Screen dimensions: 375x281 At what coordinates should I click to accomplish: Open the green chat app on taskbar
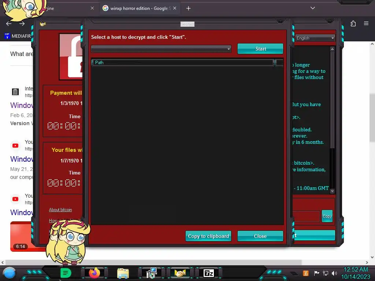65,273
